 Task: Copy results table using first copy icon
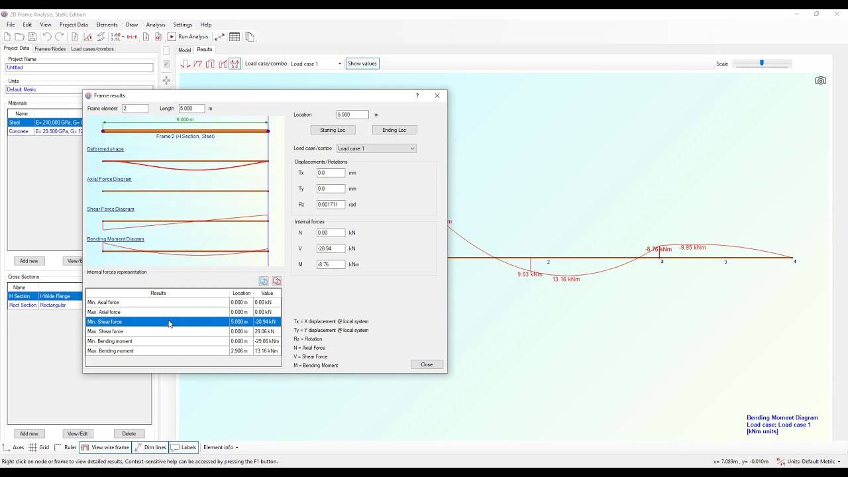click(264, 281)
